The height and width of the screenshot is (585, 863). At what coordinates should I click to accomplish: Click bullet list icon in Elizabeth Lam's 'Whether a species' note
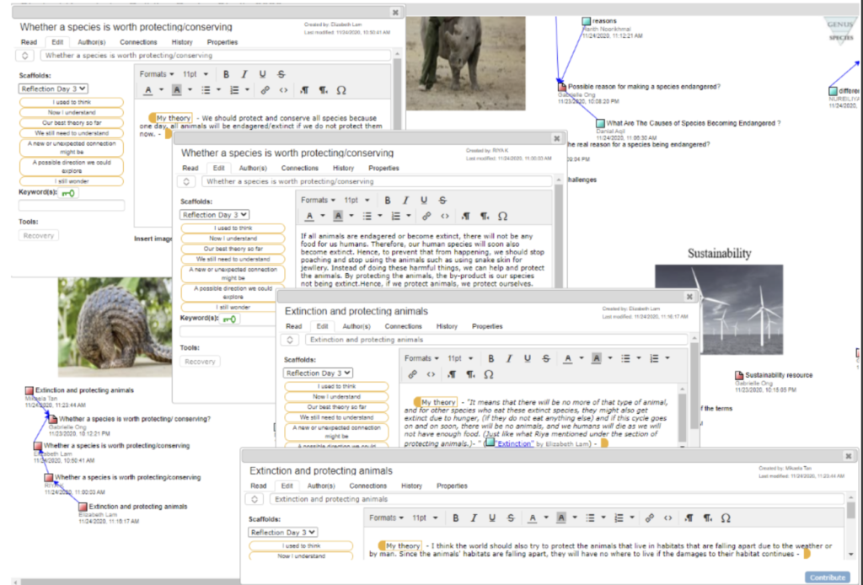[206, 90]
